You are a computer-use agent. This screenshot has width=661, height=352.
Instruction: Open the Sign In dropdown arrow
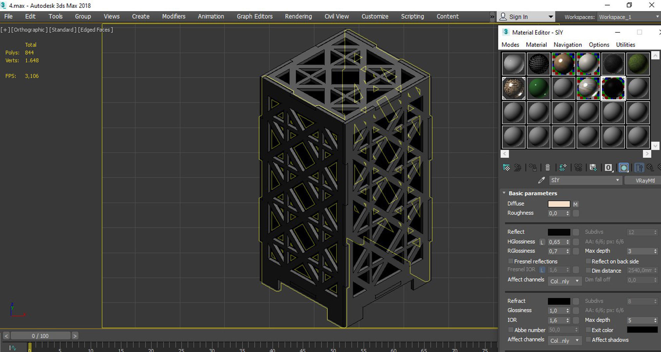tap(551, 17)
